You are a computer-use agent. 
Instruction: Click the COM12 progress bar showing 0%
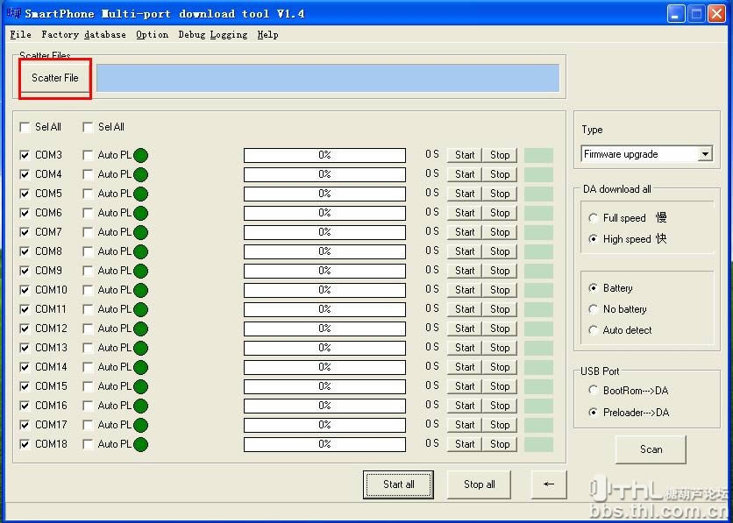[x=324, y=329]
